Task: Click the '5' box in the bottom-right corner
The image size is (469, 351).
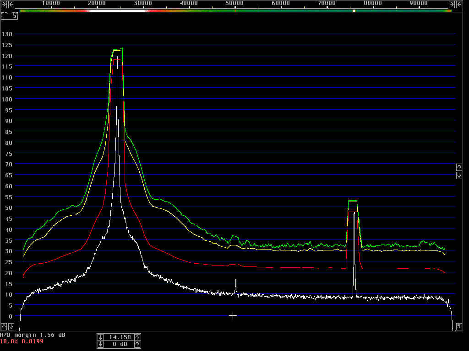Action: click(x=459, y=326)
